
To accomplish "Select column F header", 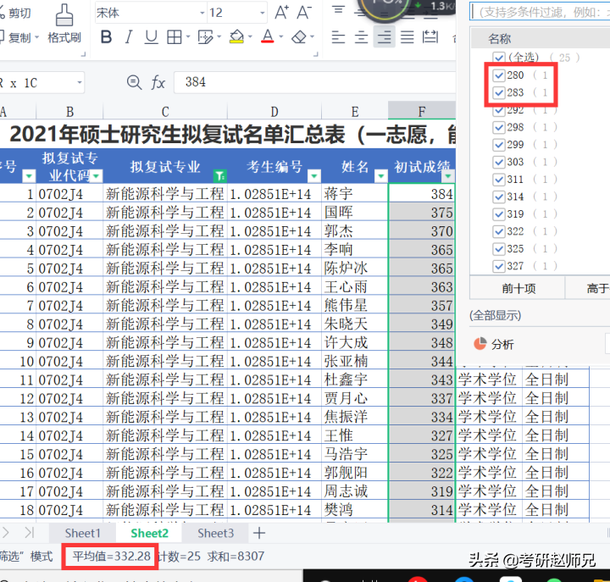I will tap(422, 112).
